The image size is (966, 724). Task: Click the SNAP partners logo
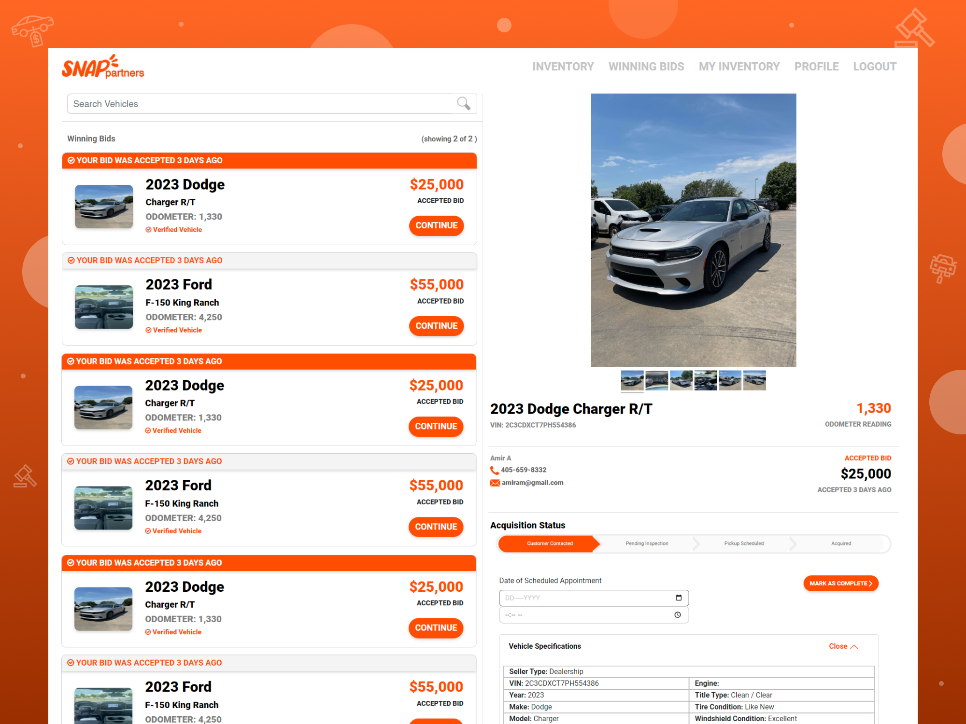point(103,67)
